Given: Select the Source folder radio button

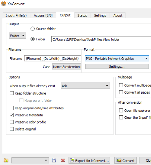Looking at the screenshot, I should (x=33, y=29).
